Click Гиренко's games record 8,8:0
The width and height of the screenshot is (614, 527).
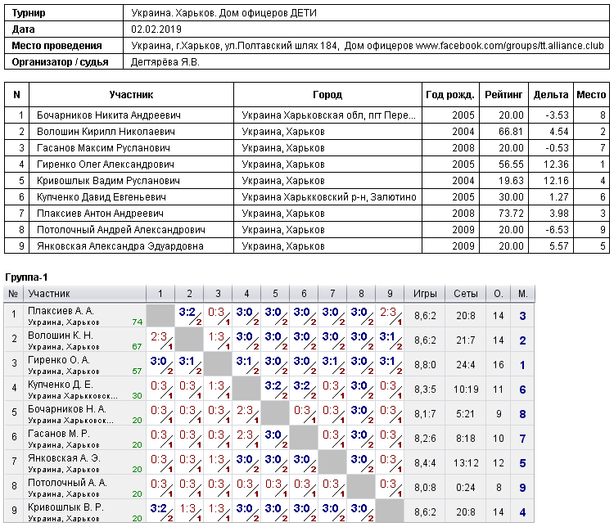point(425,365)
